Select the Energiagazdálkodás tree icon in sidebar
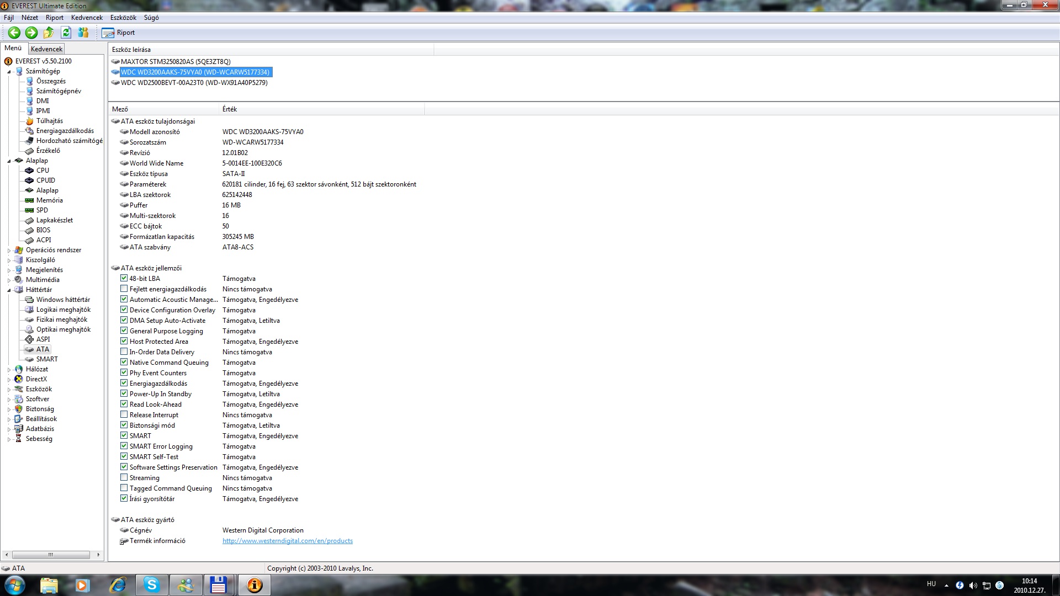 (x=30, y=131)
